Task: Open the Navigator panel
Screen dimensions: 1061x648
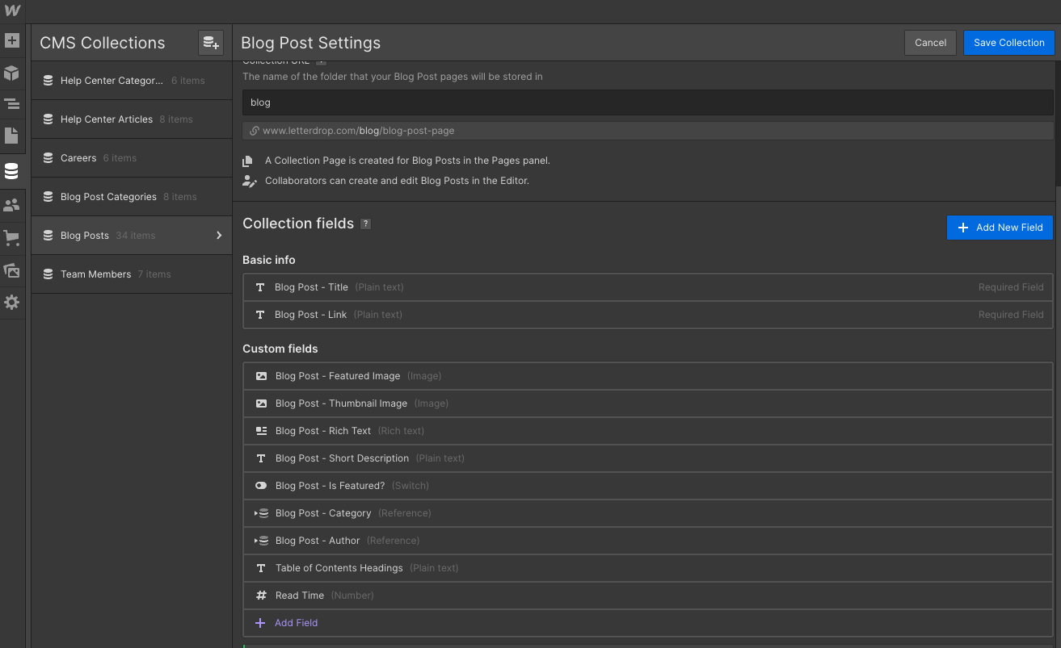Action: click(x=12, y=104)
